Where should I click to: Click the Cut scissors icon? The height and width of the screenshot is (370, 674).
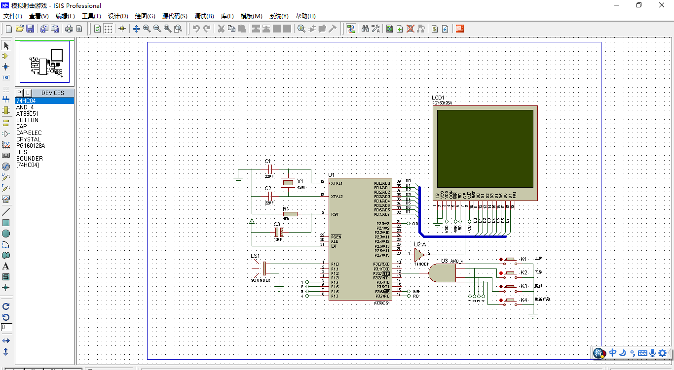[x=221, y=29]
